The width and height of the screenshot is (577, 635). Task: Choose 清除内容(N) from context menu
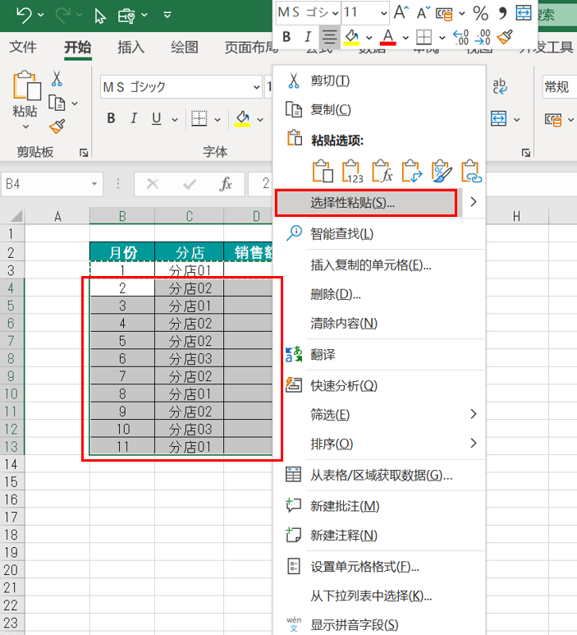(379, 323)
